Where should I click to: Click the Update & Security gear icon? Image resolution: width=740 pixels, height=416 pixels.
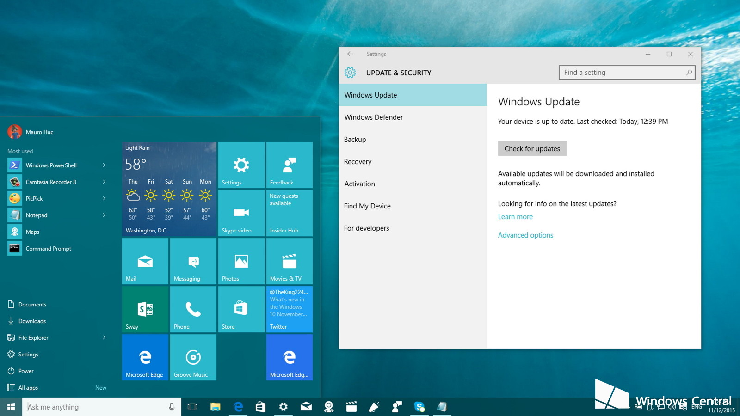coord(350,73)
